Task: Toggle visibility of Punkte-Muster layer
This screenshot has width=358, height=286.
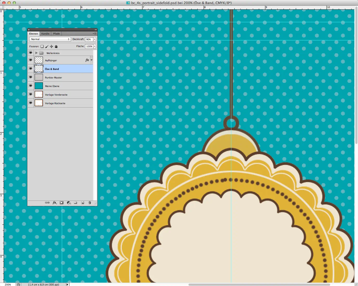Action: point(30,77)
